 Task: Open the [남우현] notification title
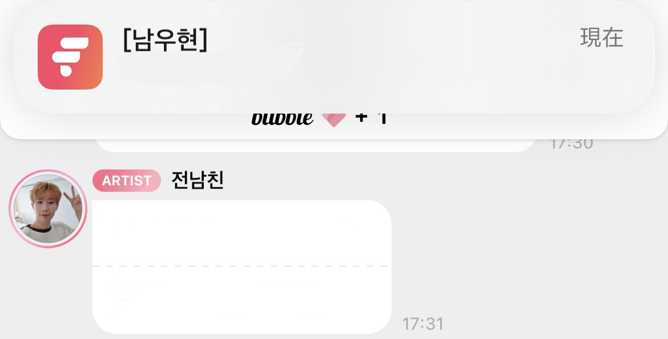166,41
